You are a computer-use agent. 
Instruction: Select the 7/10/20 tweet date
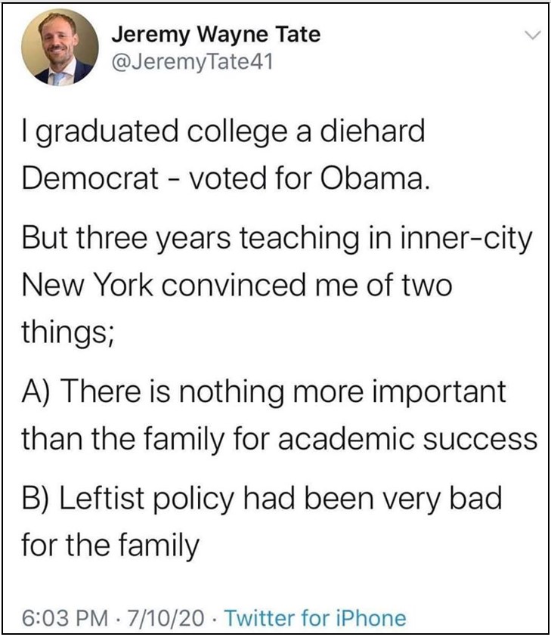166,618
